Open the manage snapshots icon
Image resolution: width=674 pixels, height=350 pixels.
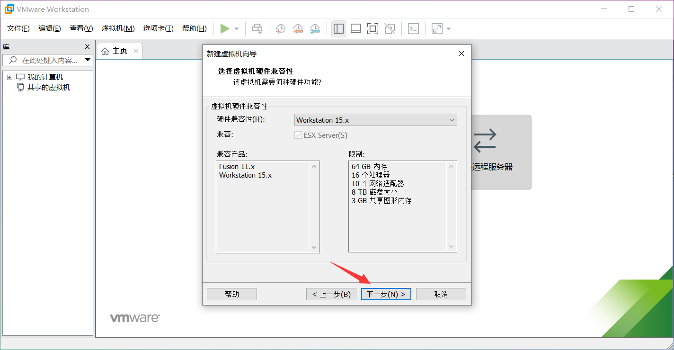[x=314, y=29]
